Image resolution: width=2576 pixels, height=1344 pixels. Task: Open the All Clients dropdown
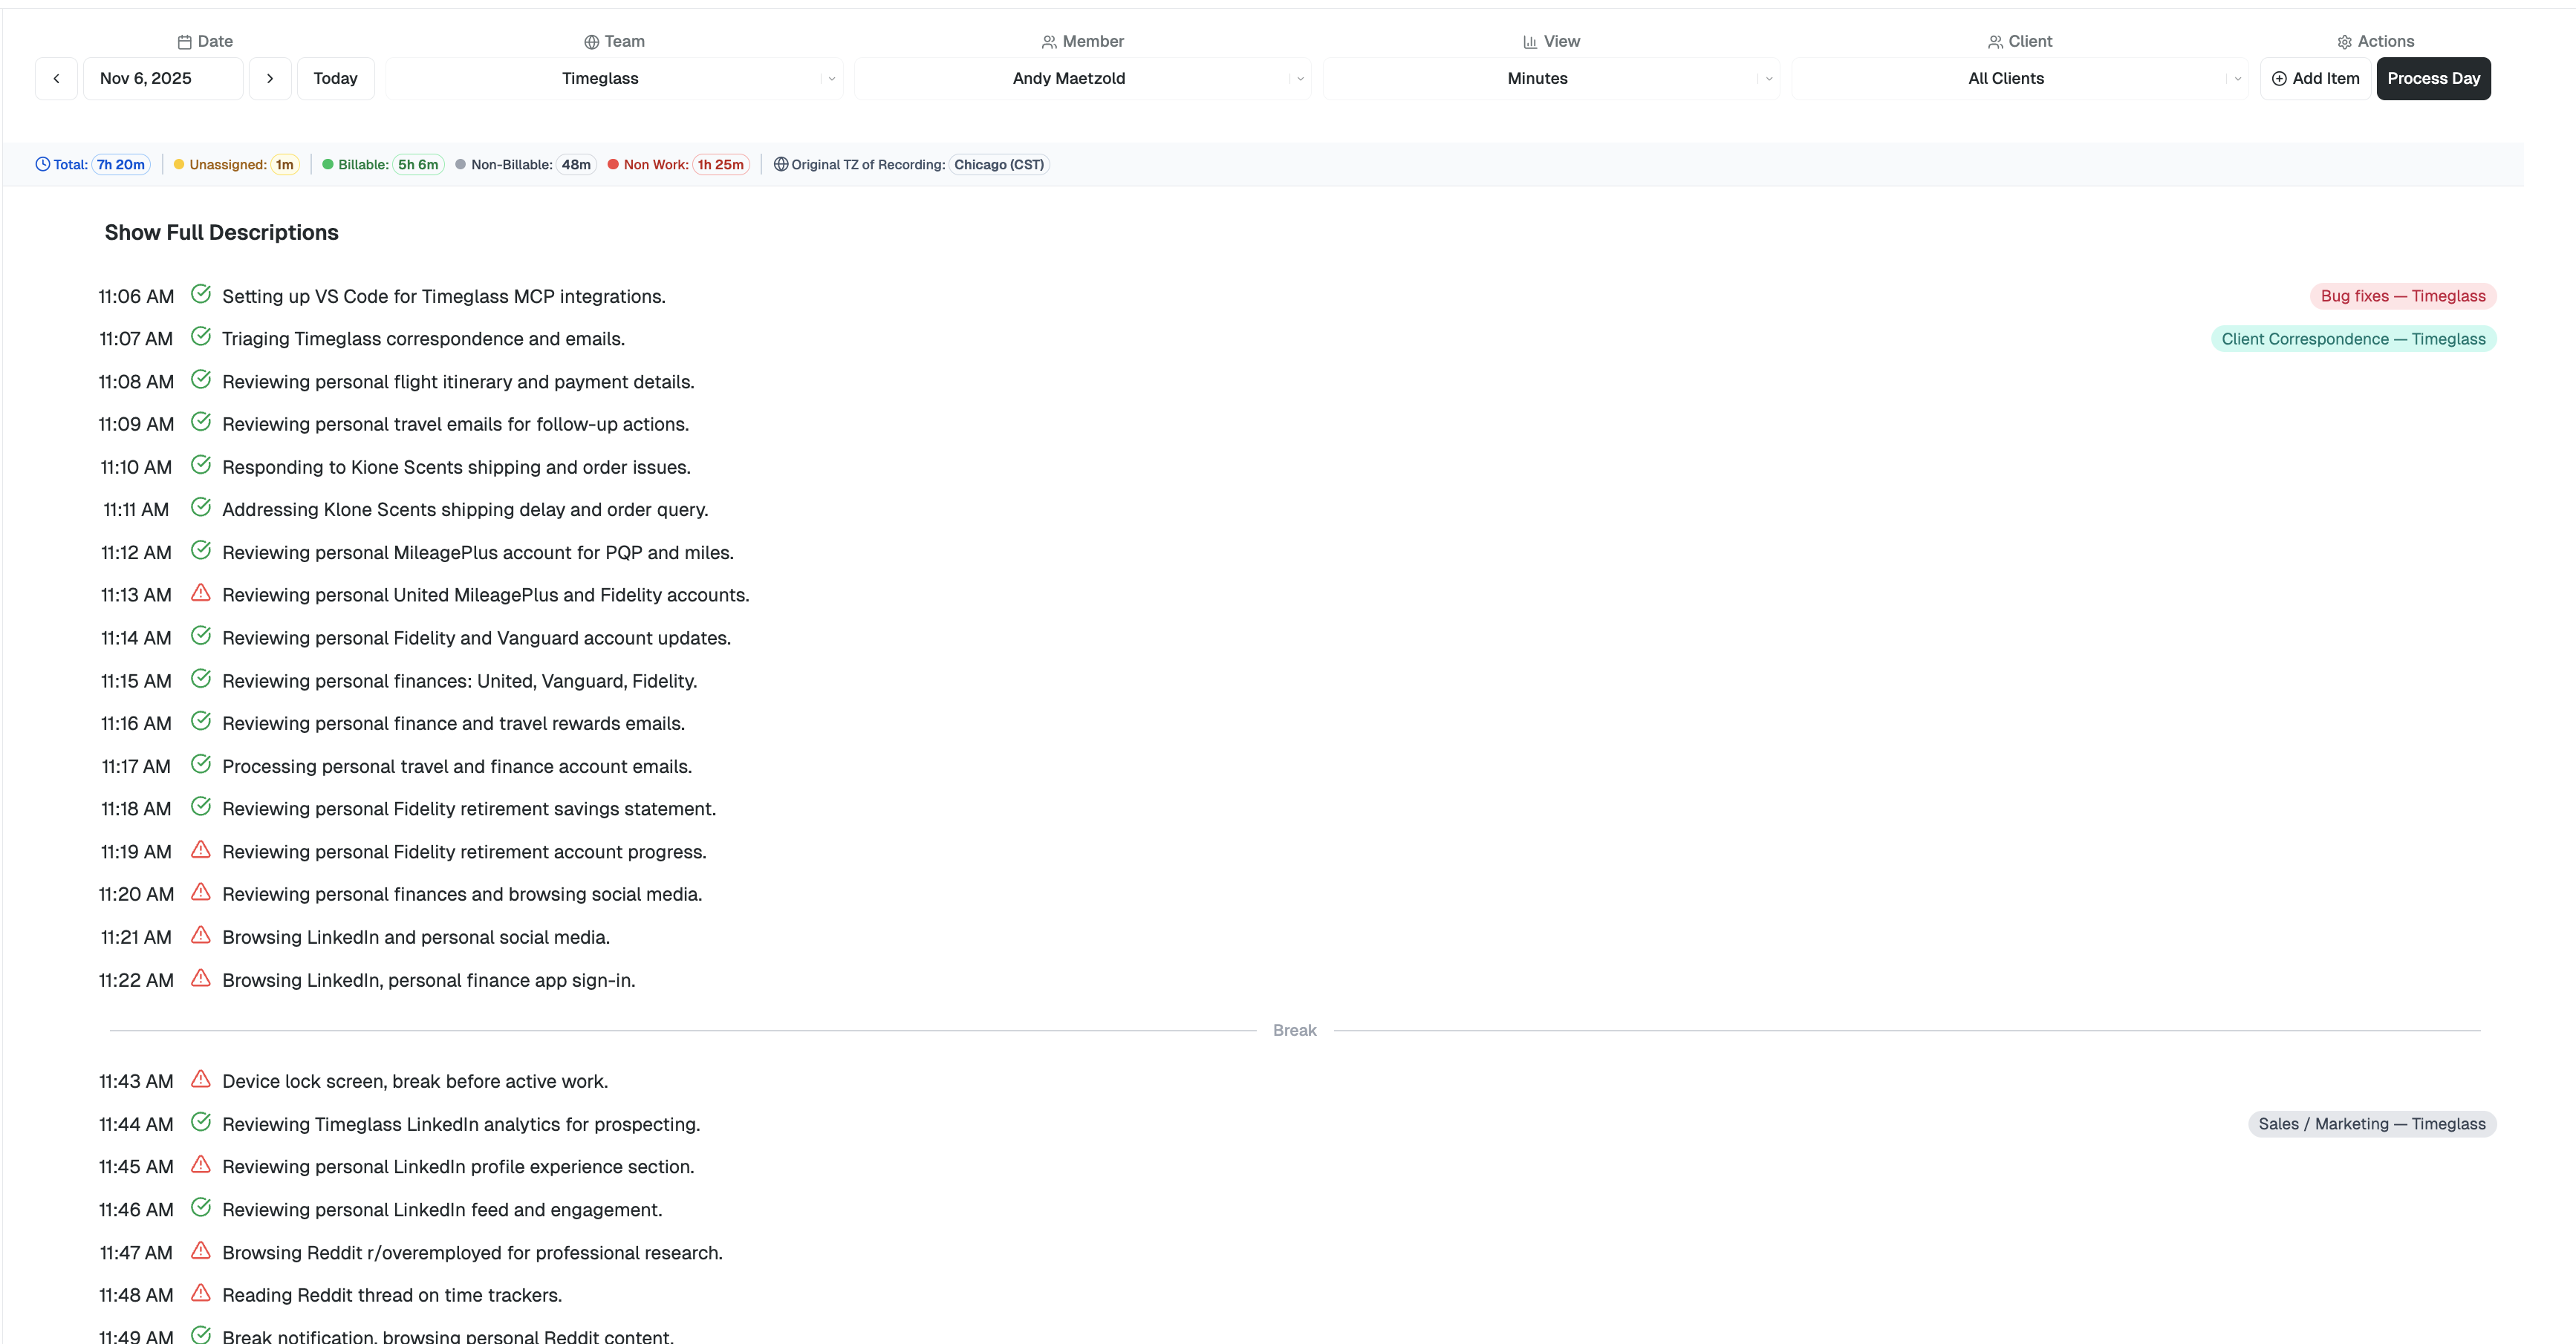2019,78
